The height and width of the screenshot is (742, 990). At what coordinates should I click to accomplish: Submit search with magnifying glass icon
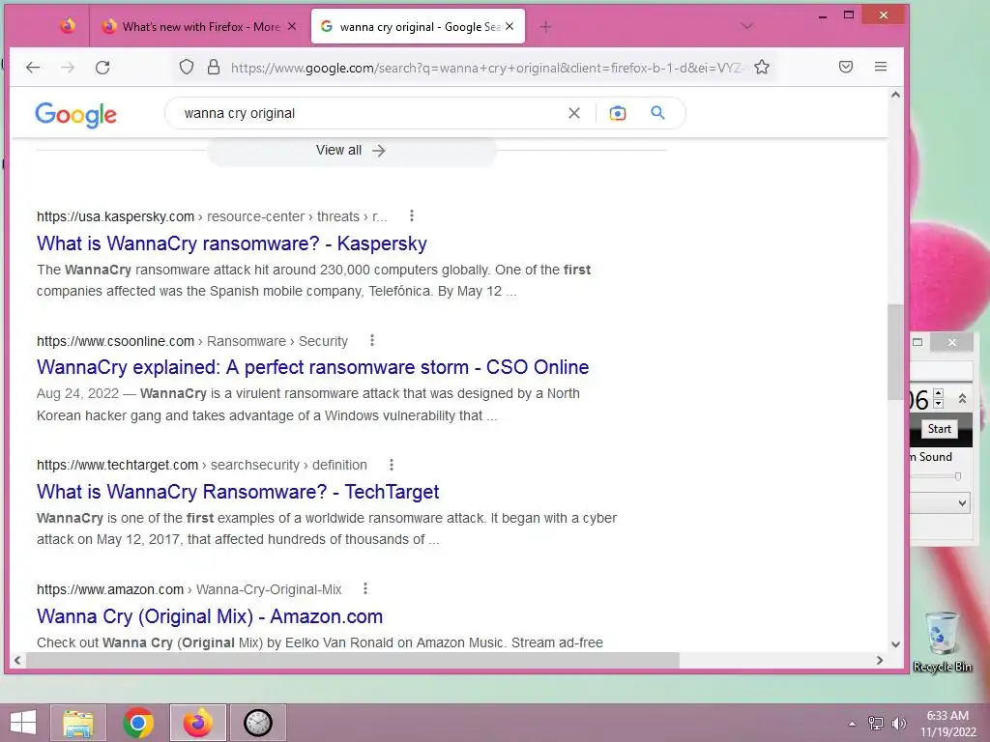coord(657,113)
